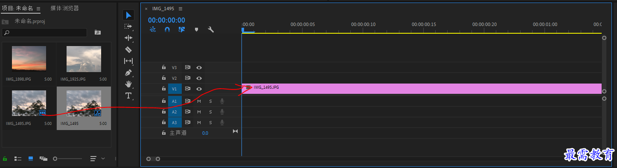Screen dimensions: 617x168
Task: Select the IMG_1495 timeline tab
Action: [x=163, y=9]
